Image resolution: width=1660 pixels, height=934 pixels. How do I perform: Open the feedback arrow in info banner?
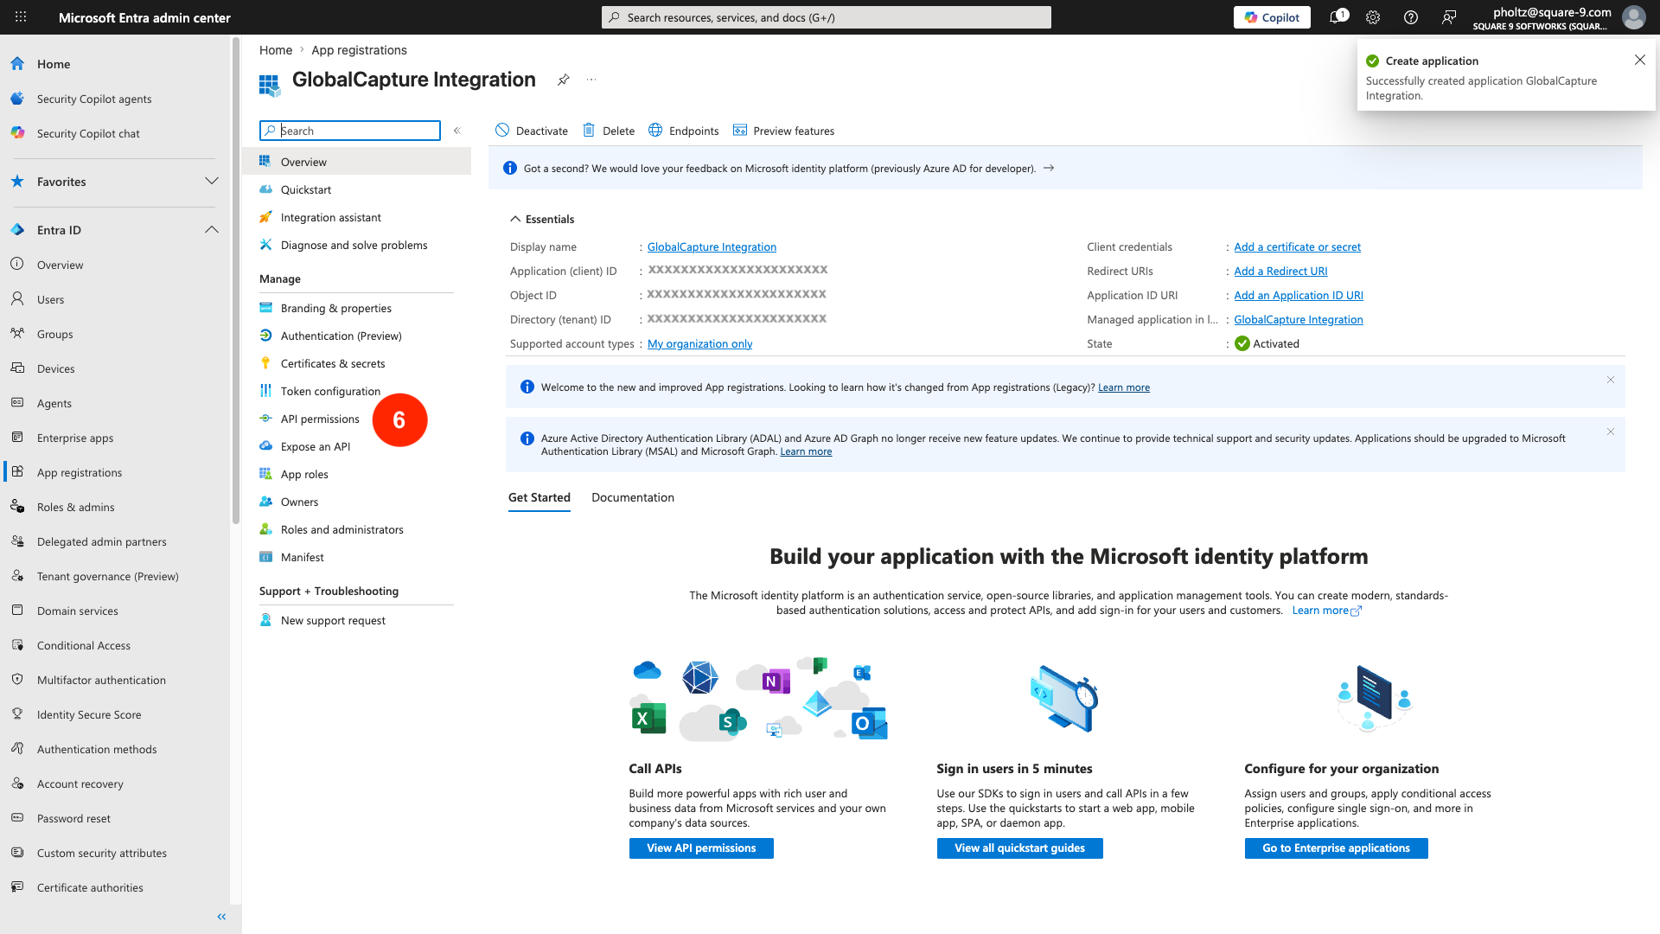[1049, 168]
